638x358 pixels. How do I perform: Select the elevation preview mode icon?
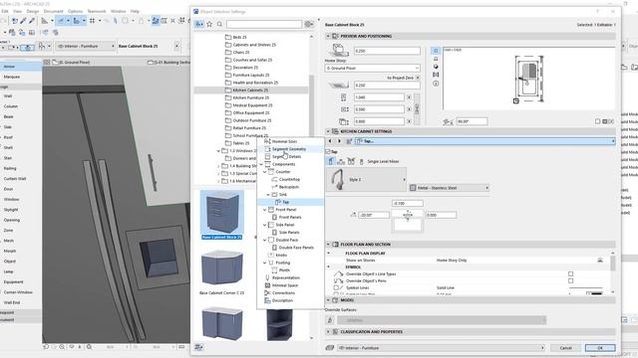436,59
